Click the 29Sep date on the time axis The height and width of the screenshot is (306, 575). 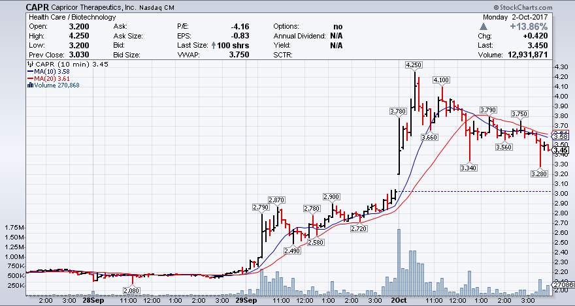tap(244, 301)
